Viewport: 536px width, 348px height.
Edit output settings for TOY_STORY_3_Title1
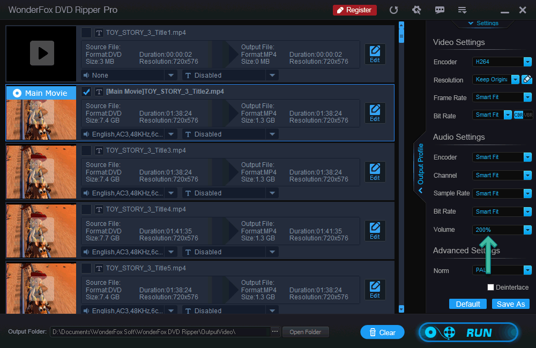(x=375, y=54)
